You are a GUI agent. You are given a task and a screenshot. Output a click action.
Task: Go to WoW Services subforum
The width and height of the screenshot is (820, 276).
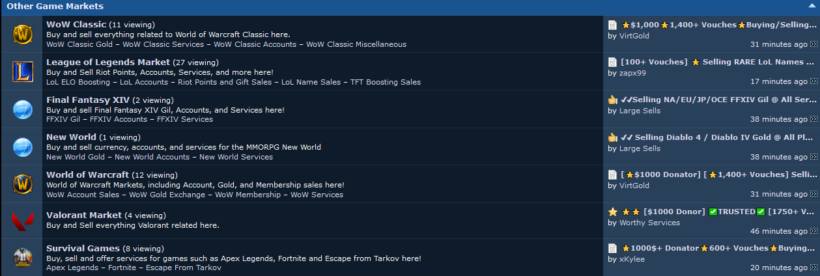317,195
